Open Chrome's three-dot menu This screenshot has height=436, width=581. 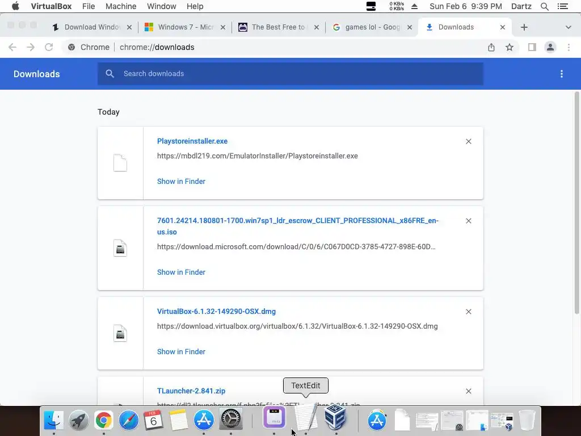click(569, 47)
